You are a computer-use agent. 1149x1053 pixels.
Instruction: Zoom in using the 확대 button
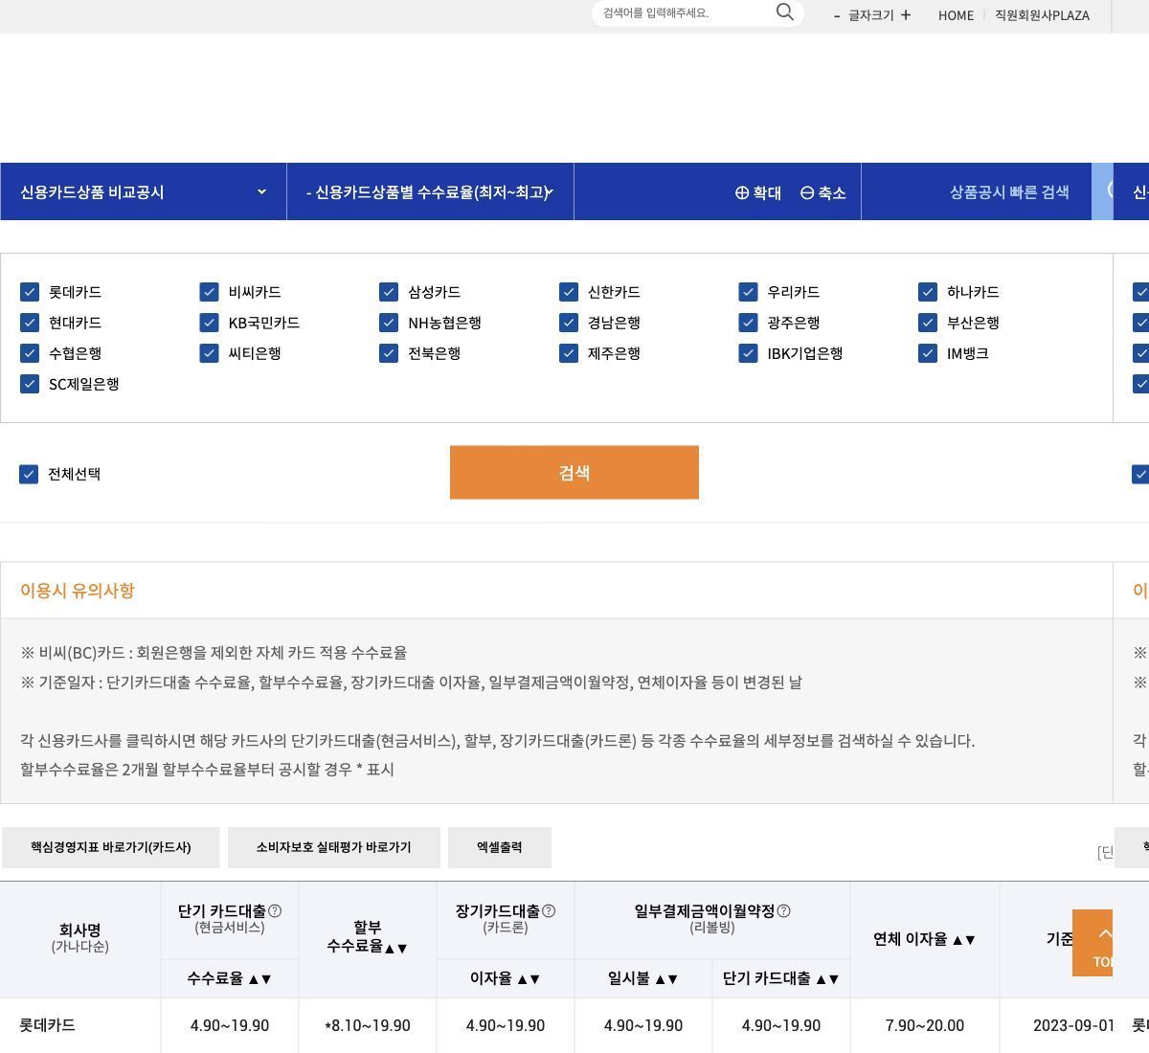[757, 192]
